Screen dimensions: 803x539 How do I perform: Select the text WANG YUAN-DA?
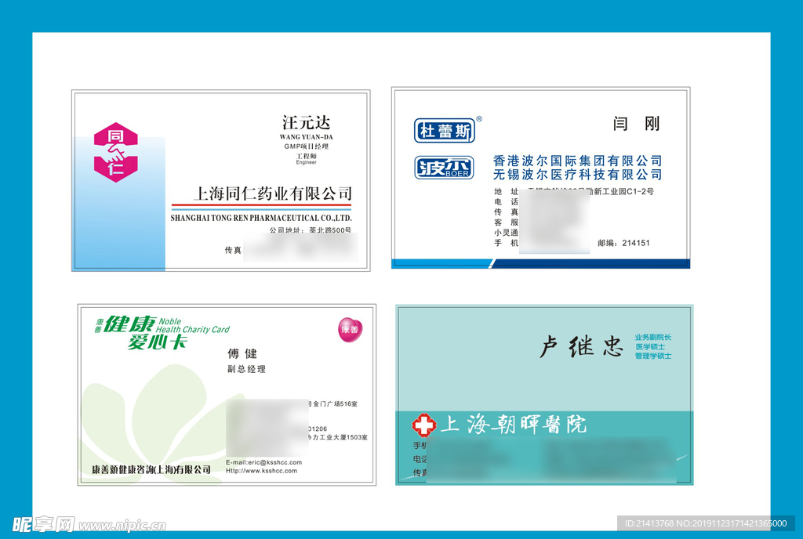(x=307, y=137)
